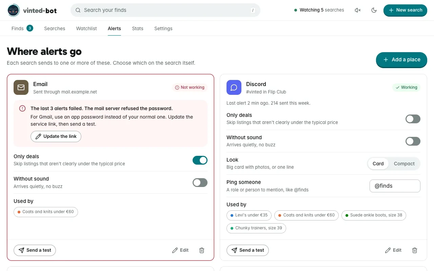Delete the Email alert place
Screen dimensions: 434x271
202,250
